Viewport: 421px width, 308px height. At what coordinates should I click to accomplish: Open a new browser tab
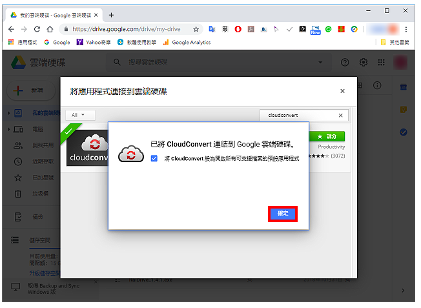click(x=111, y=15)
